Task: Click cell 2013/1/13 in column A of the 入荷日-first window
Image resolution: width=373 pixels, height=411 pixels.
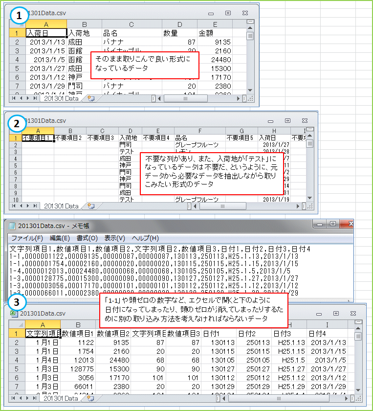Action: [46, 42]
